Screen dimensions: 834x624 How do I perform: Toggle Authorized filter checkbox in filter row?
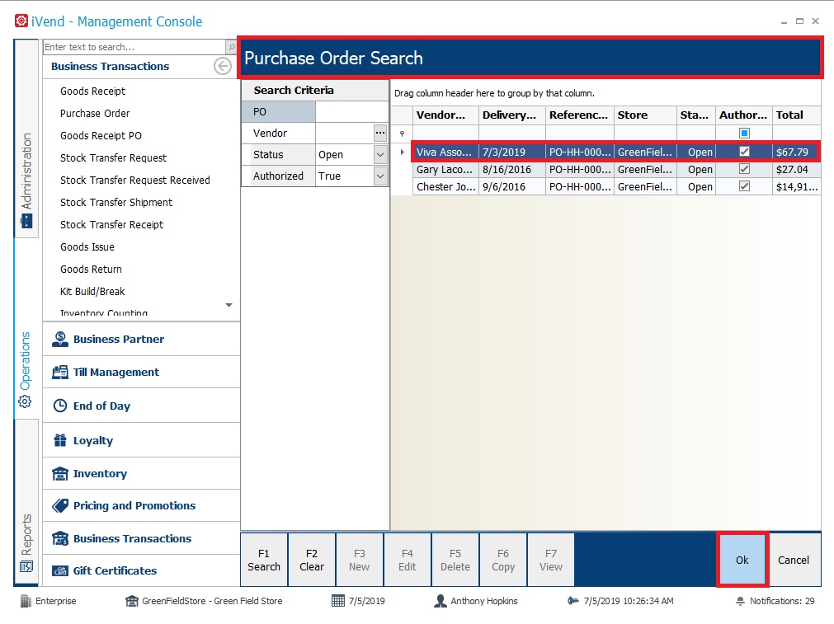point(744,133)
